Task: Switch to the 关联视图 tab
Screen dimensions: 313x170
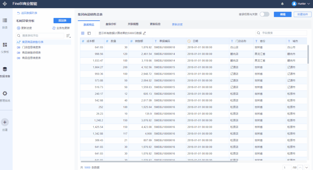Action: (133, 24)
